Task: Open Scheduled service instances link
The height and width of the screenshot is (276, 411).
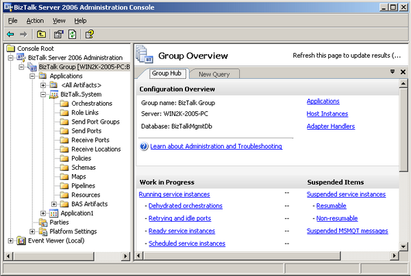Action: pyautogui.click(x=187, y=244)
